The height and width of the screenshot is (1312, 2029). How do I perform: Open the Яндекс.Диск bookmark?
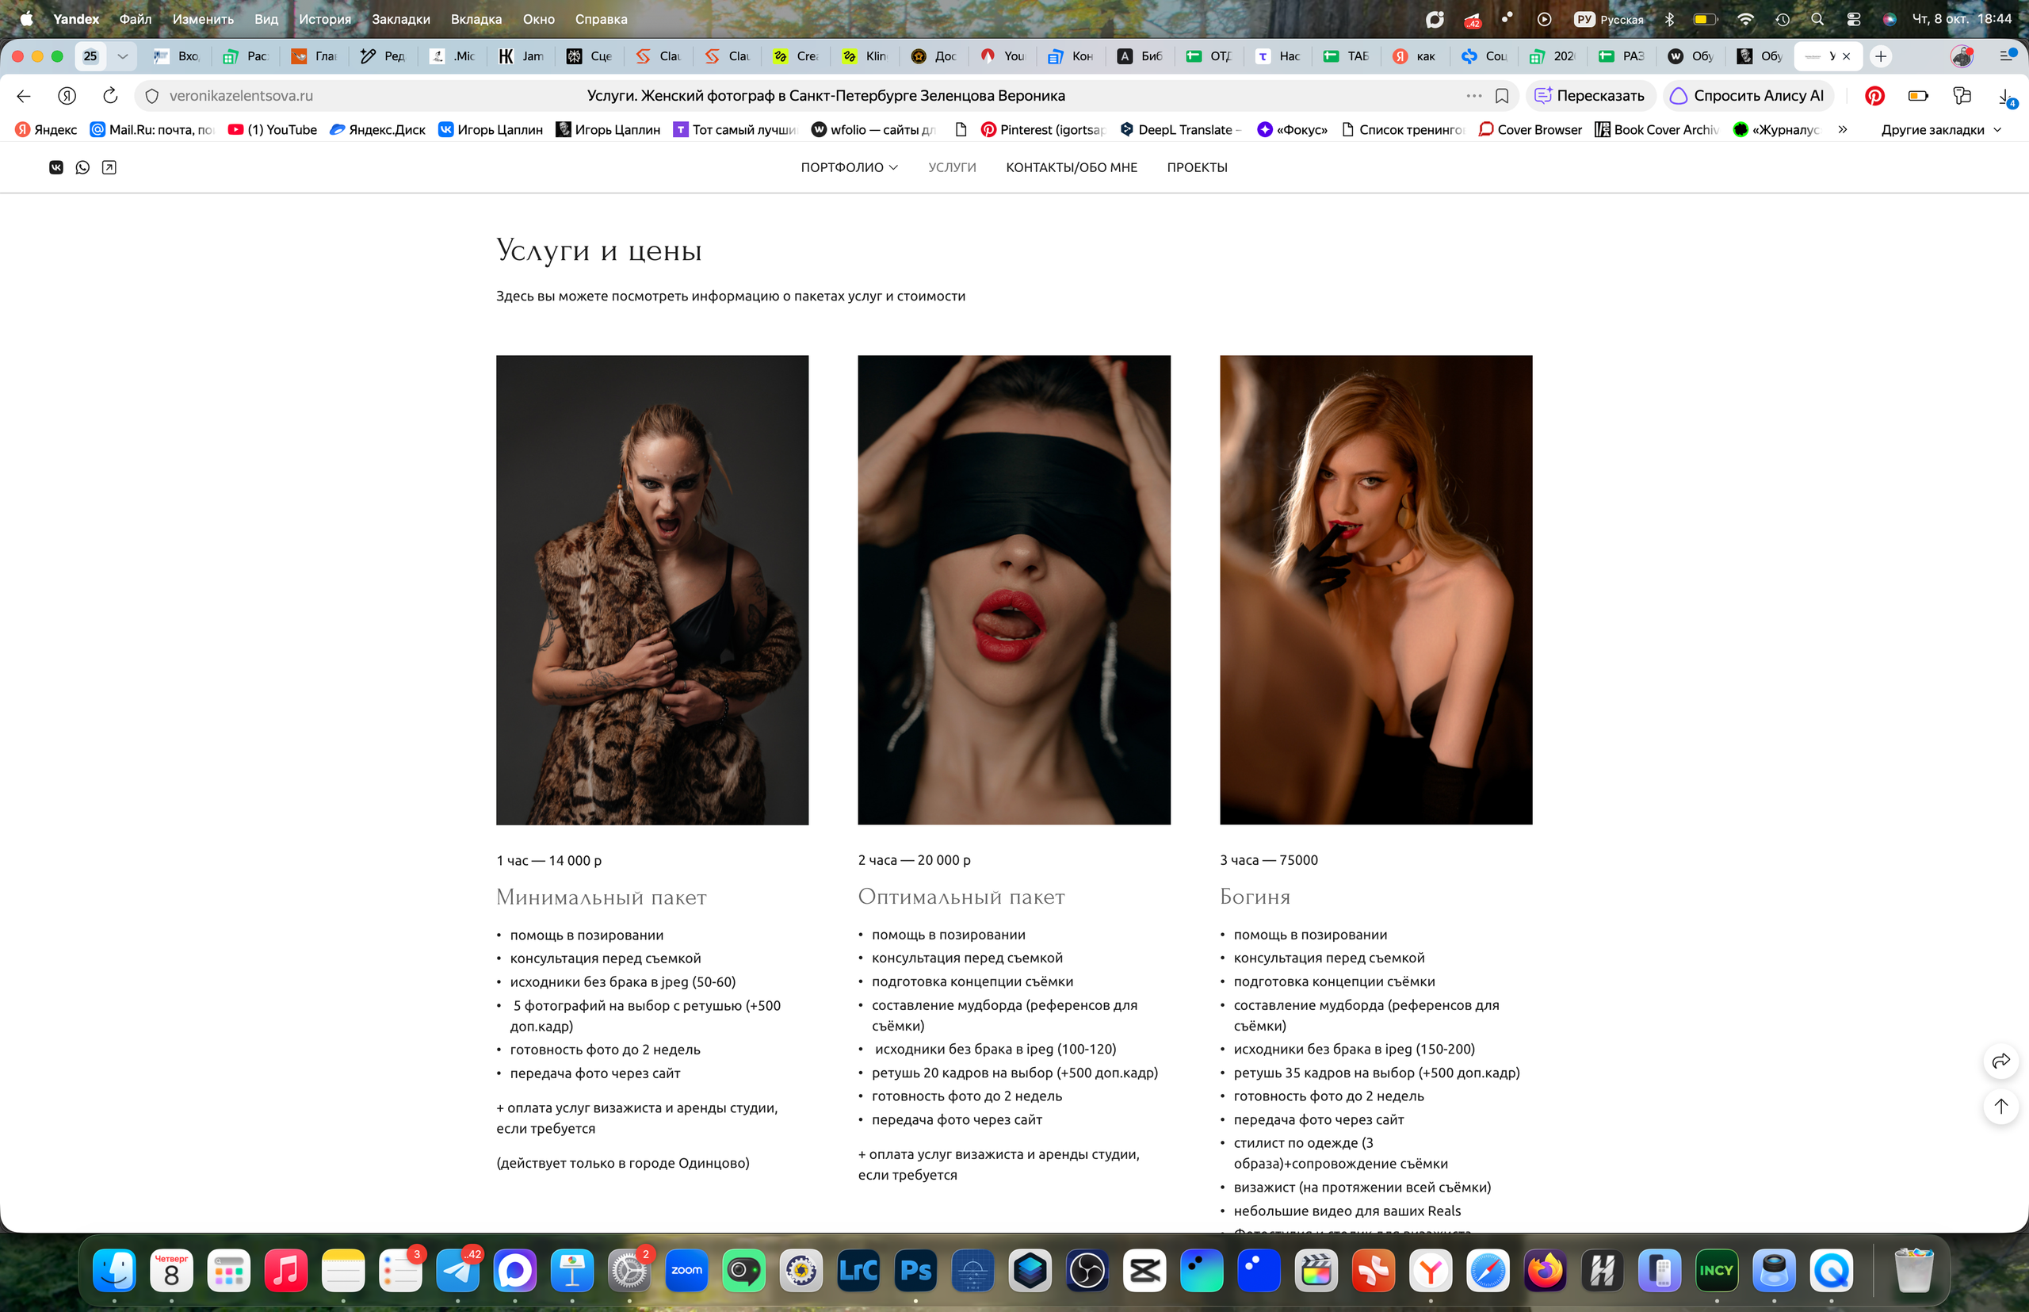[x=377, y=129]
